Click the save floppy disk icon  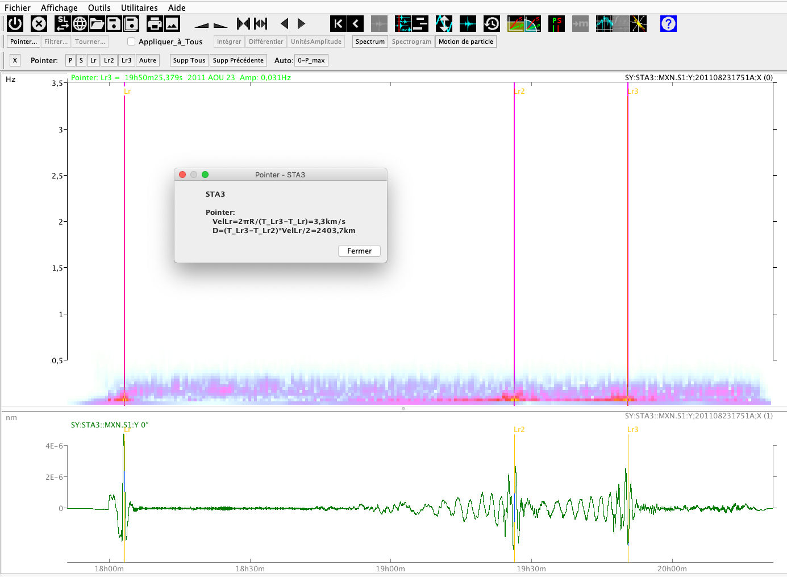pyautogui.click(x=114, y=24)
